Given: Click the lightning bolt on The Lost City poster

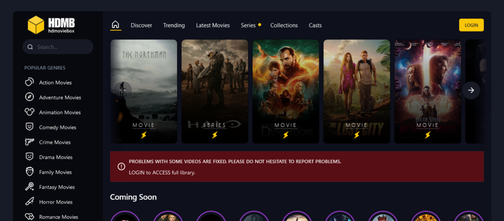Looking at the screenshot, I should (x=356, y=135).
